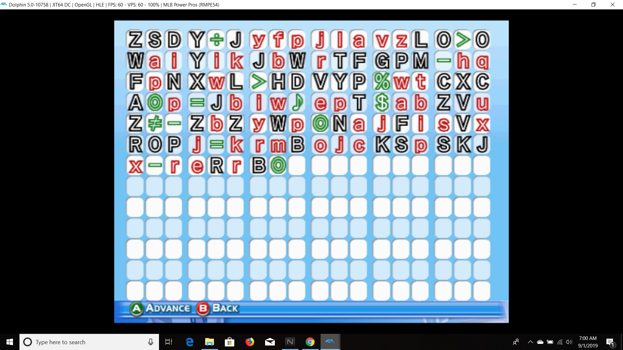Screen dimensions: 623x350
Task: Click the green music note tile
Action: (x=297, y=103)
